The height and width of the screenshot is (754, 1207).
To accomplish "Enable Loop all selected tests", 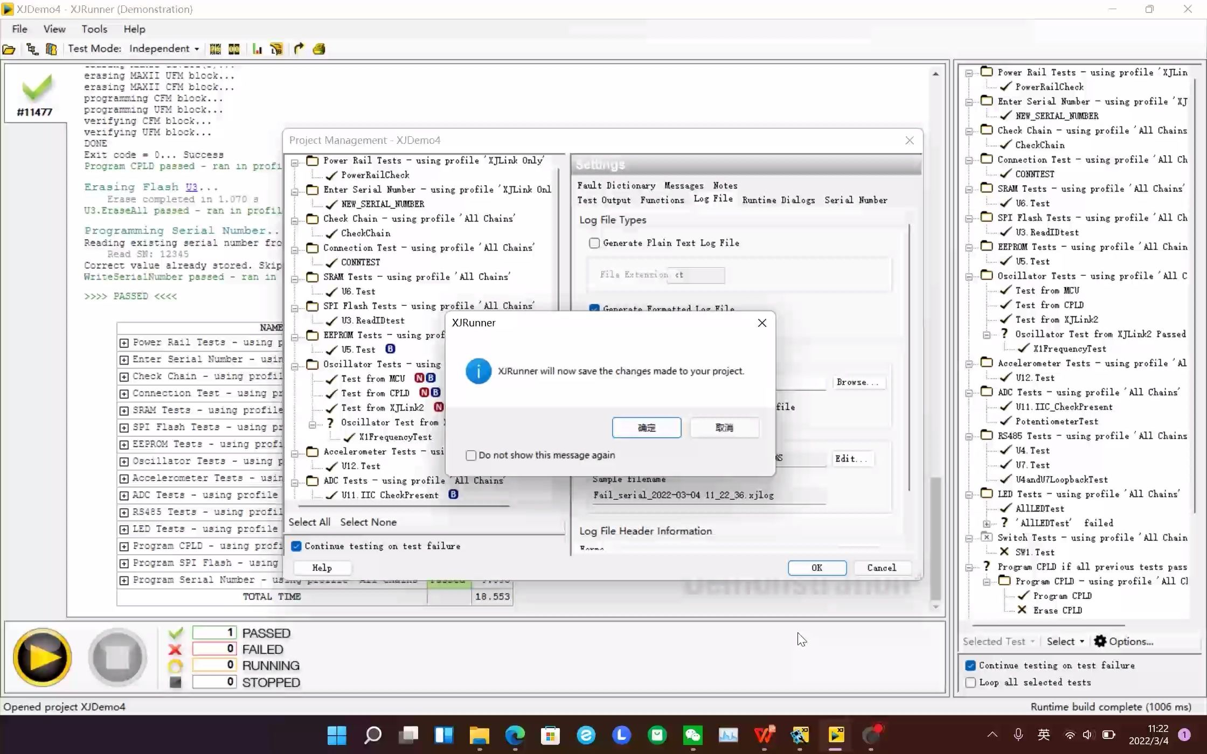I will point(970,682).
